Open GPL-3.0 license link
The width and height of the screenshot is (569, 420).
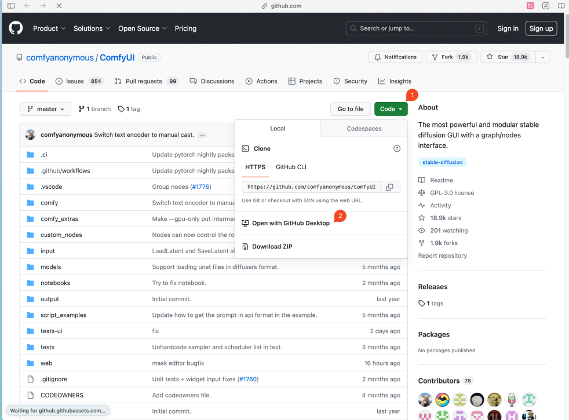(446, 193)
